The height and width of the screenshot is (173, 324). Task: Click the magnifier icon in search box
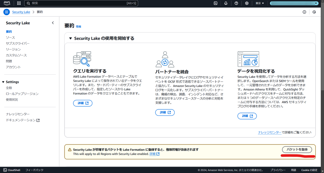[28, 3]
